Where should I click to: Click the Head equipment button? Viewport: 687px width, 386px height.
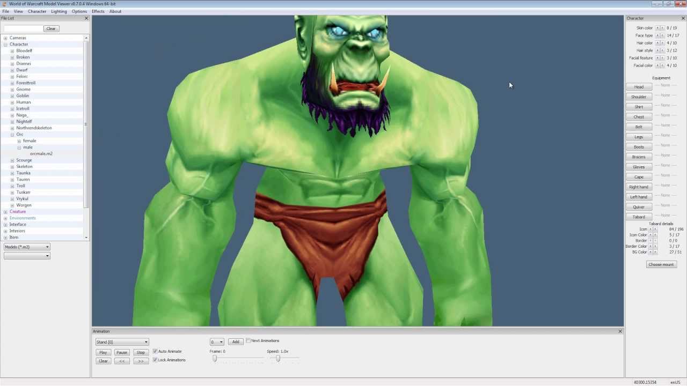pyautogui.click(x=639, y=87)
